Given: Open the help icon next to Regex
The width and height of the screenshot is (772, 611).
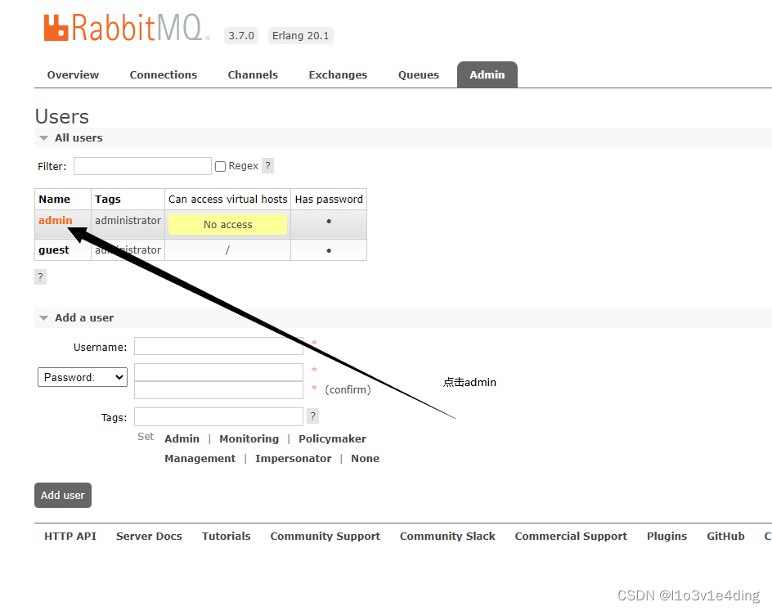Looking at the screenshot, I should (268, 166).
